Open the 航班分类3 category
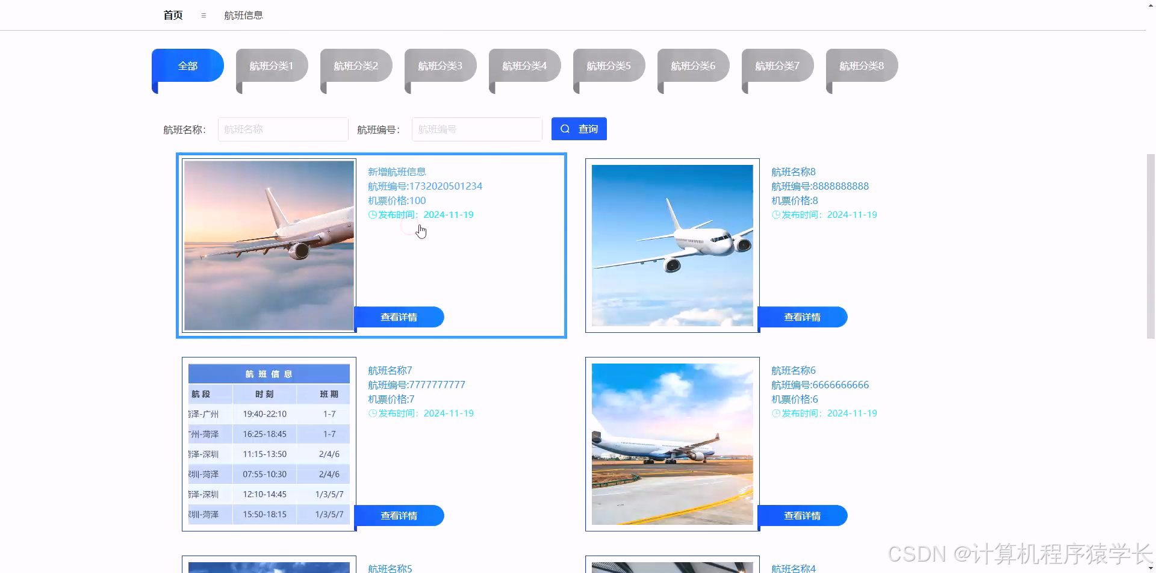 [441, 66]
